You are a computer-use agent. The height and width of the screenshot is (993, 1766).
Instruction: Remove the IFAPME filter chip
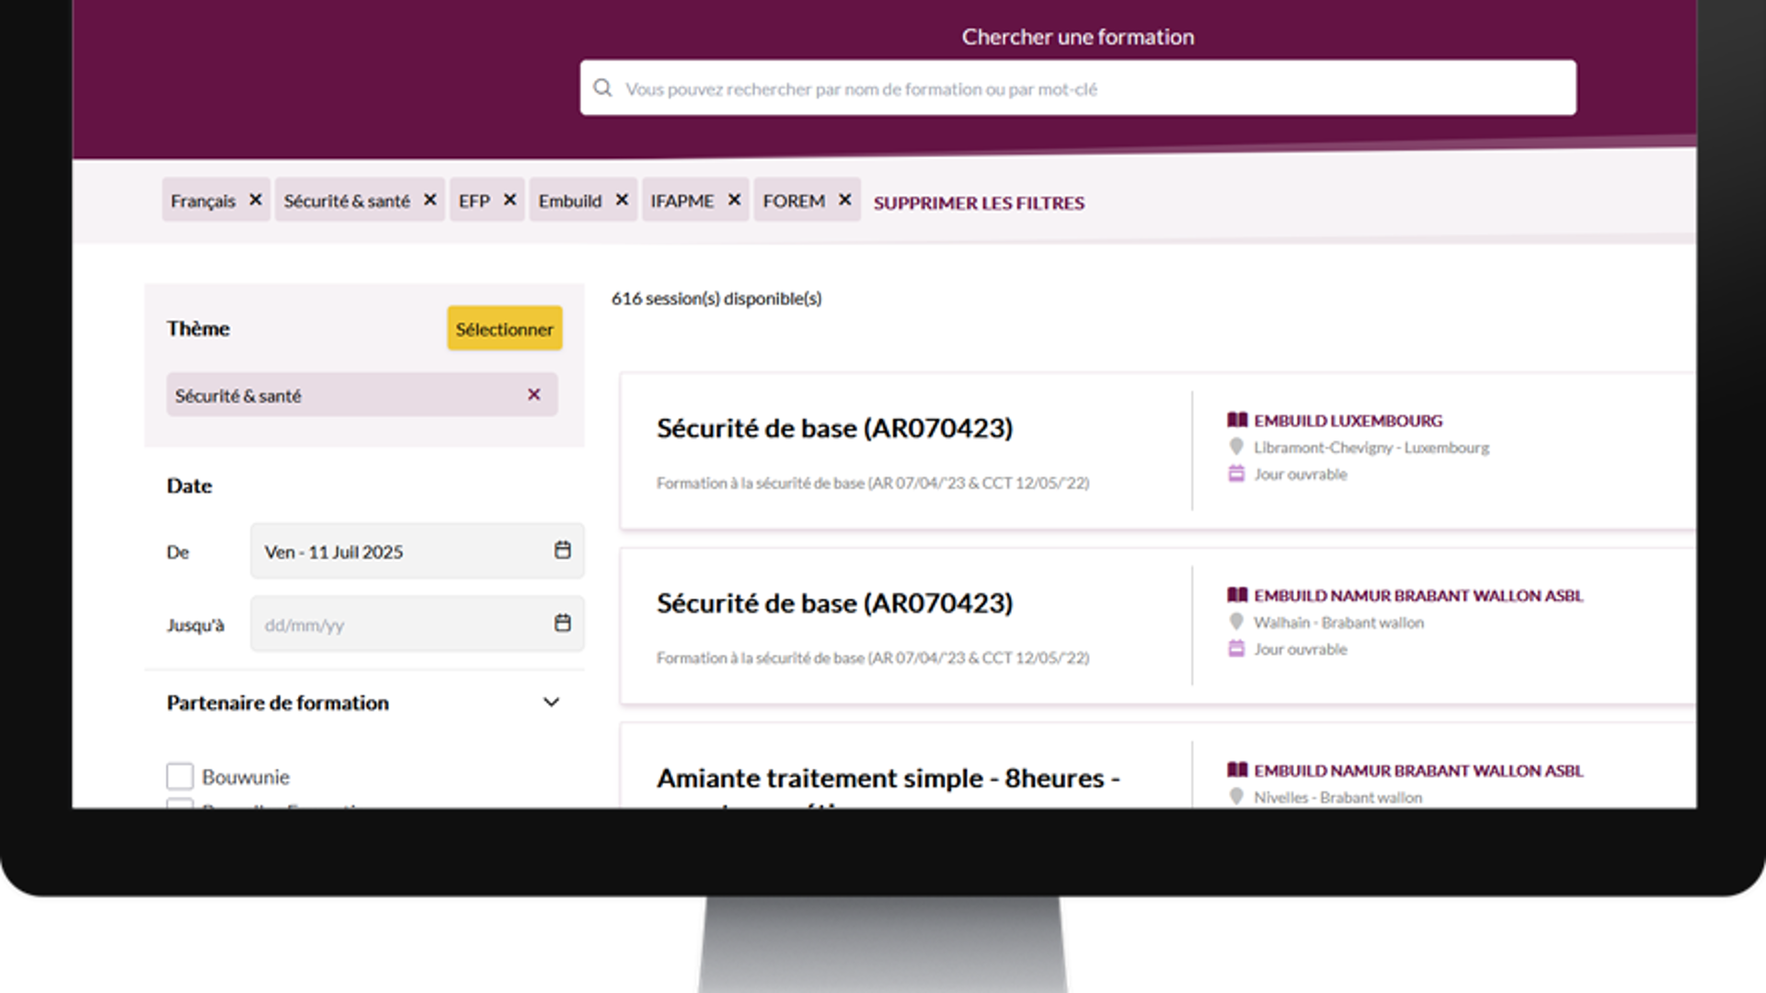point(734,200)
